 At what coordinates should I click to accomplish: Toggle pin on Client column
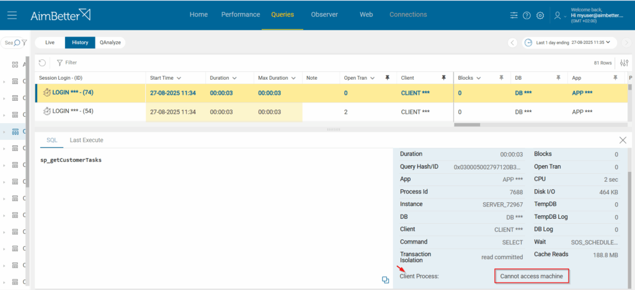pyautogui.click(x=443, y=77)
